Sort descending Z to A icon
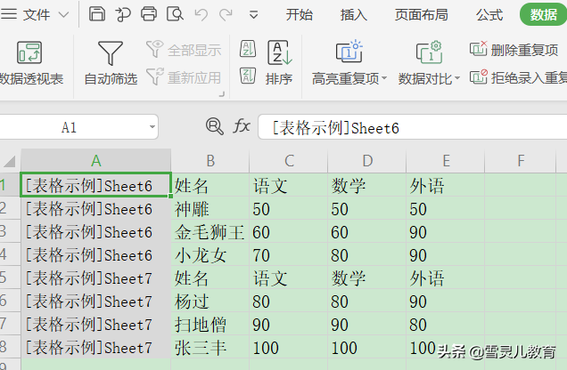The width and height of the screenshot is (567, 370). (248, 76)
